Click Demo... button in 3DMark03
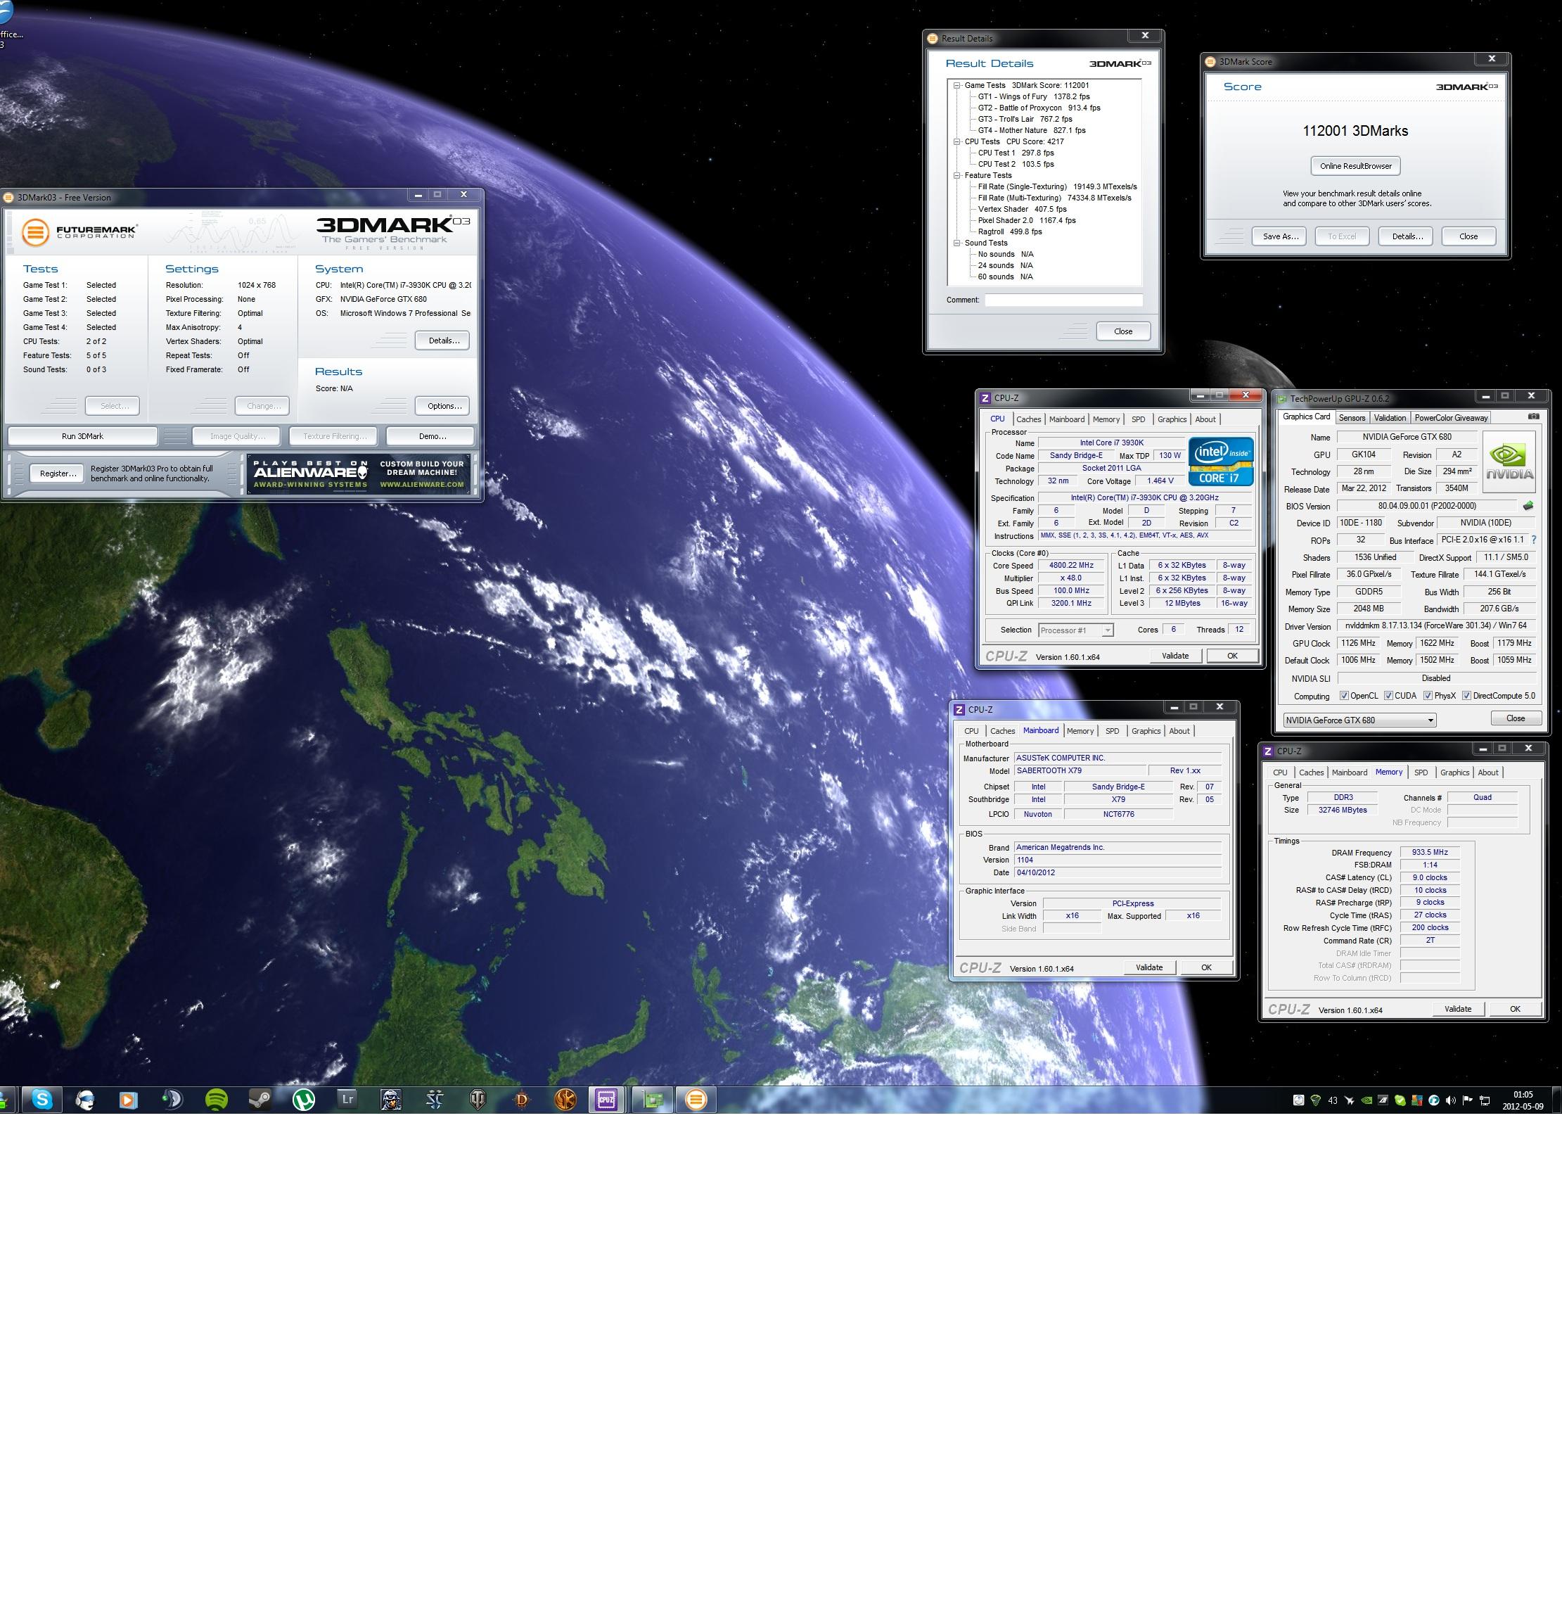 (432, 436)
